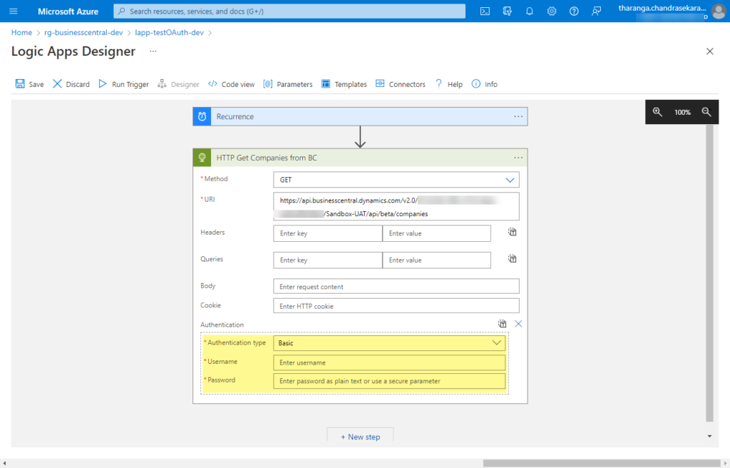Open Authentication type Basic dropdown
Image resolution: width=730 pixels, height=468 pixels.
[x=389, y=343]
